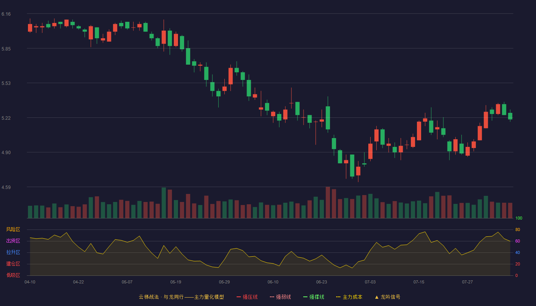The width and height of the screenshot is (536, 306).
Task: Toggle the 强撑线 legend series
Action: 314,297
